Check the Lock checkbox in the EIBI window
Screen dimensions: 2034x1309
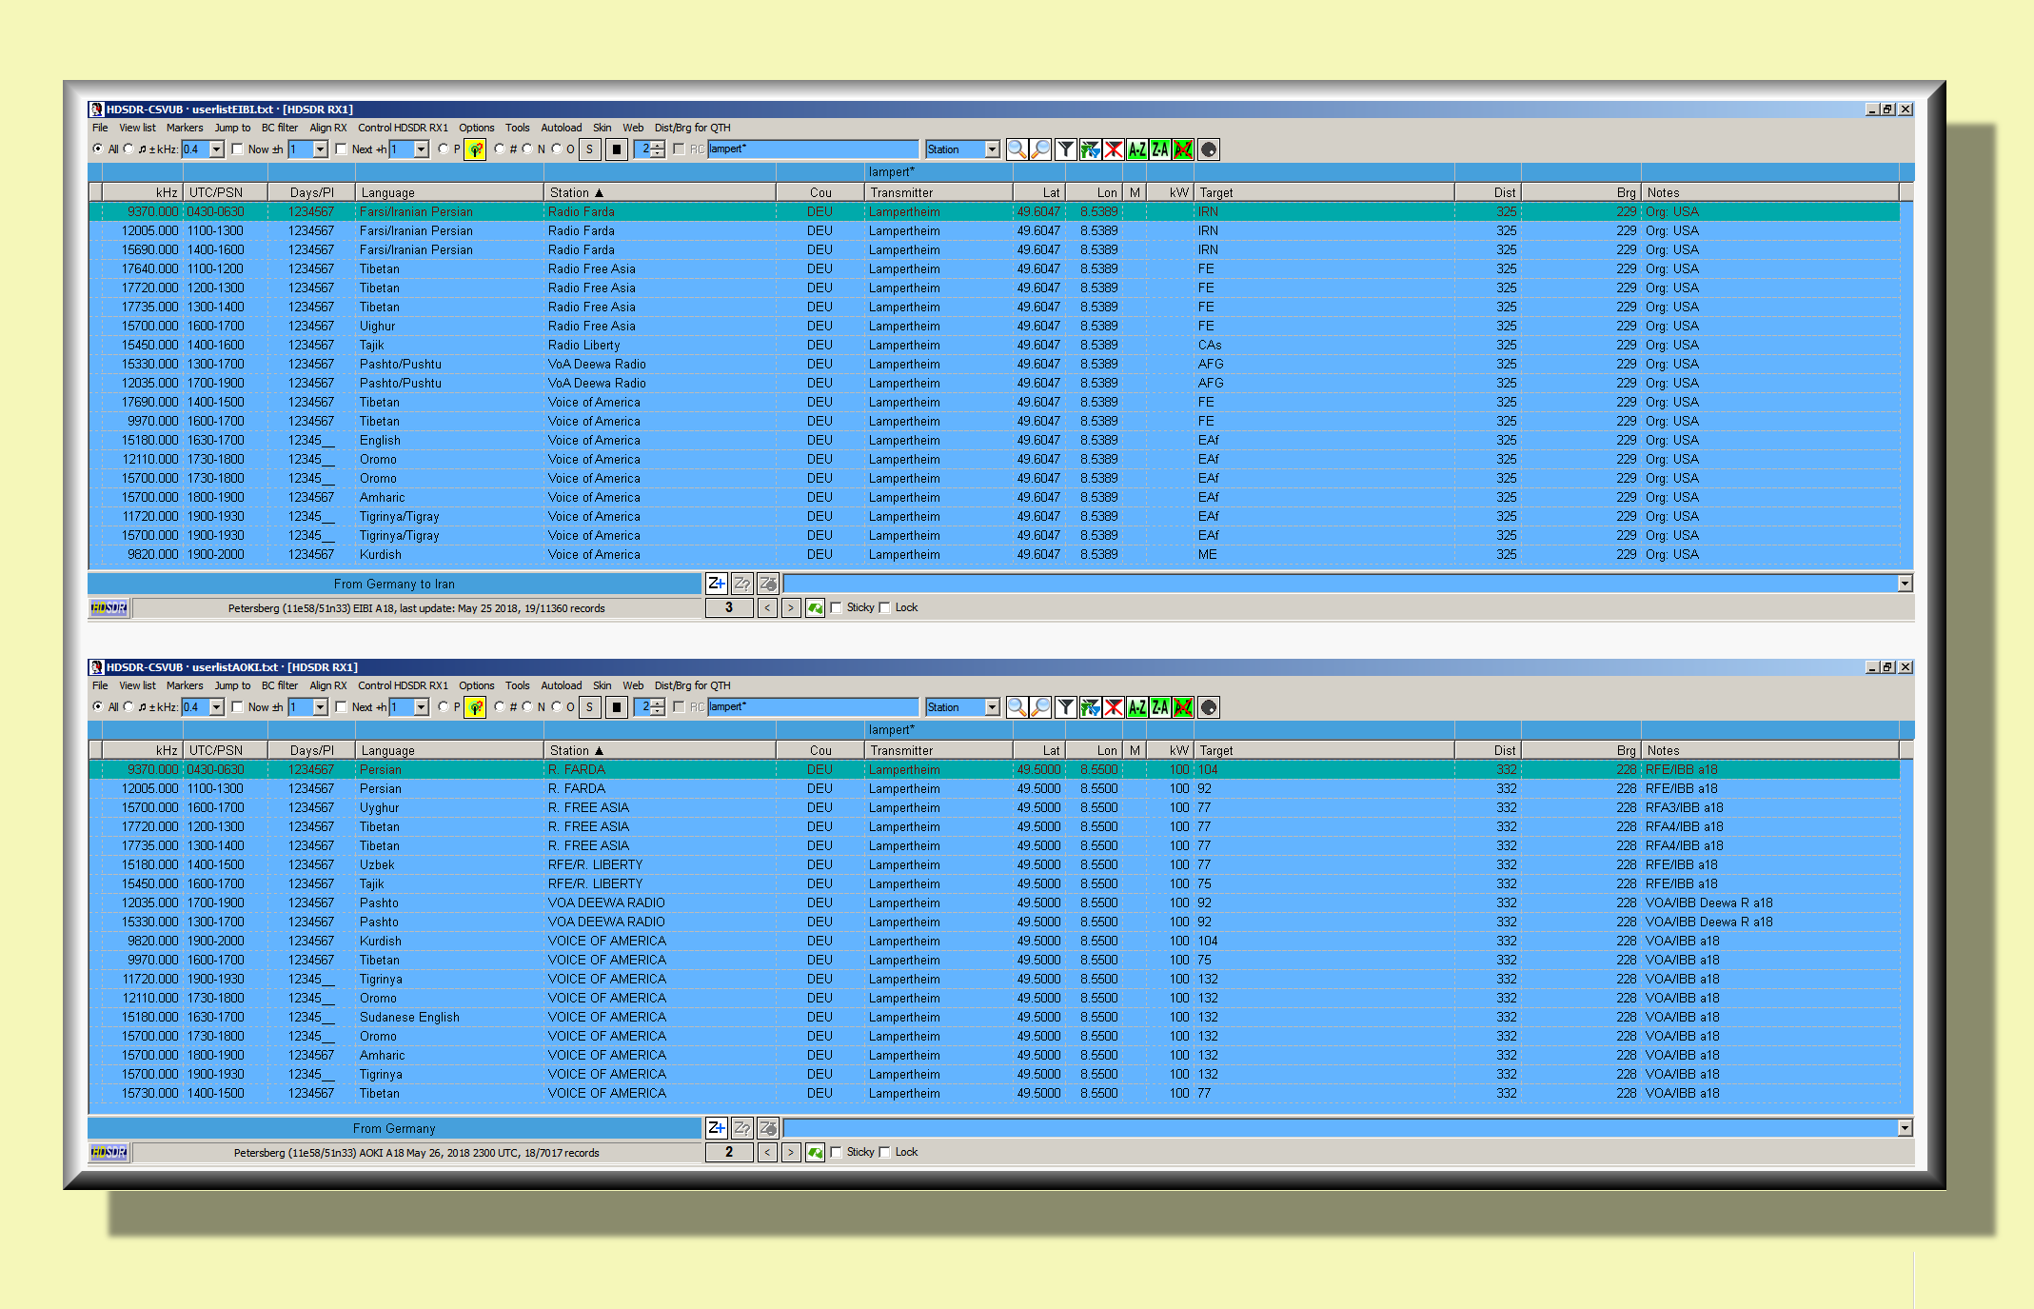(884, 607)
